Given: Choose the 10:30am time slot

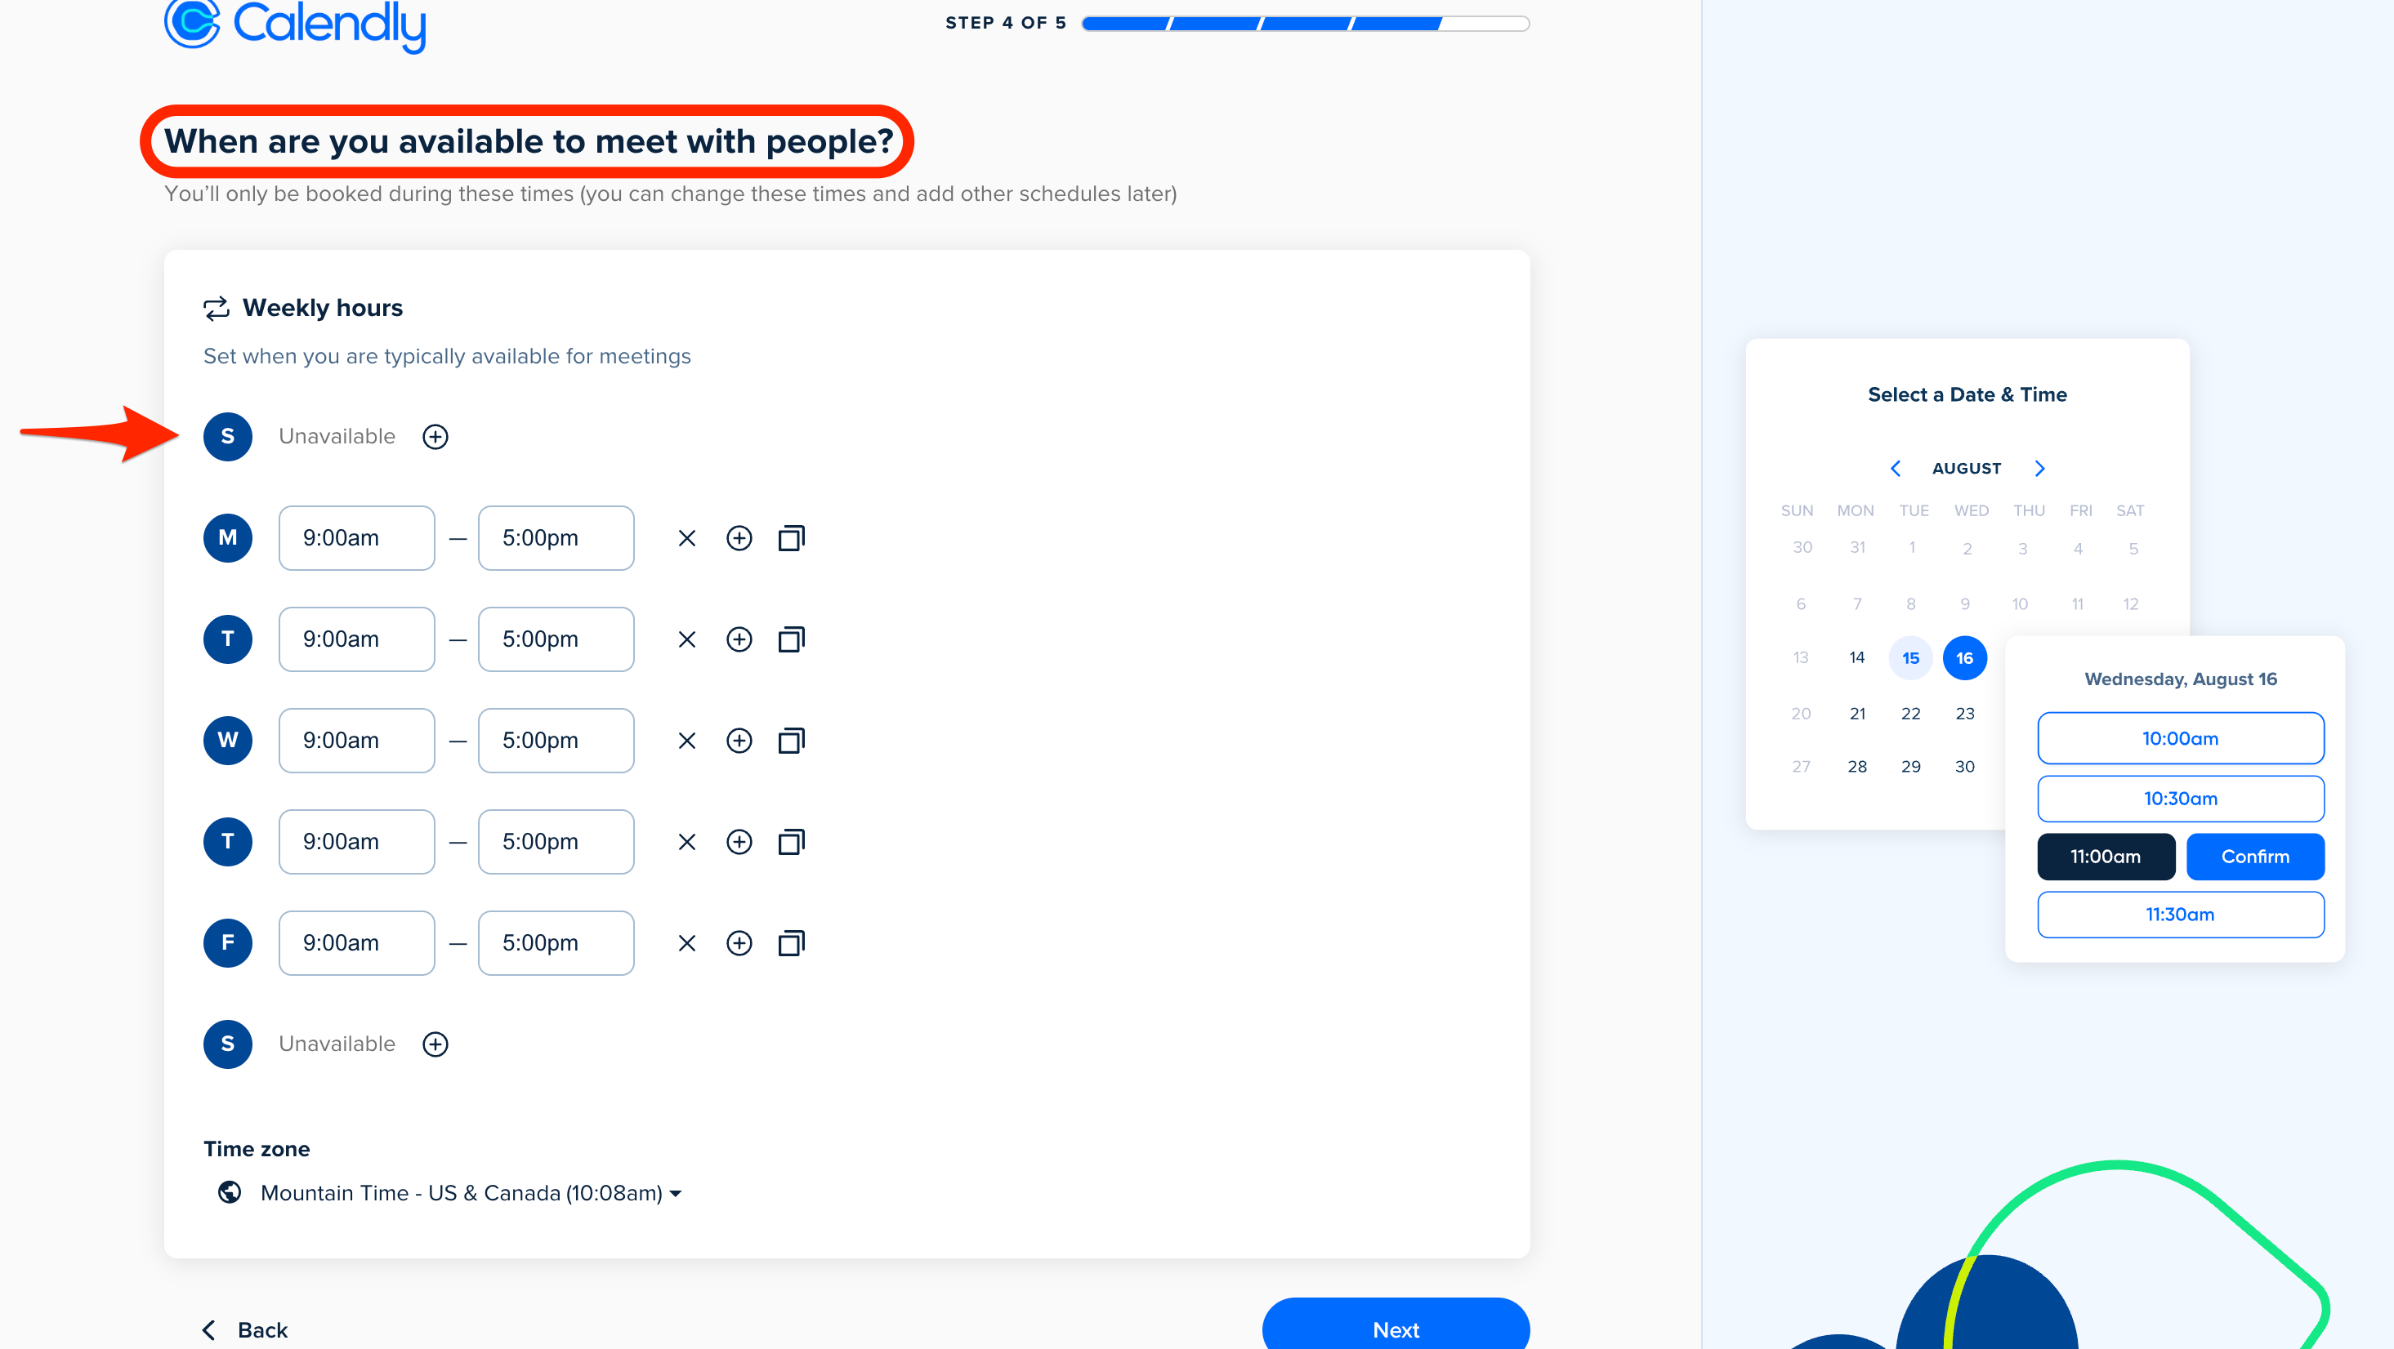Looking at the screenshot, I should click(2180, 798).
